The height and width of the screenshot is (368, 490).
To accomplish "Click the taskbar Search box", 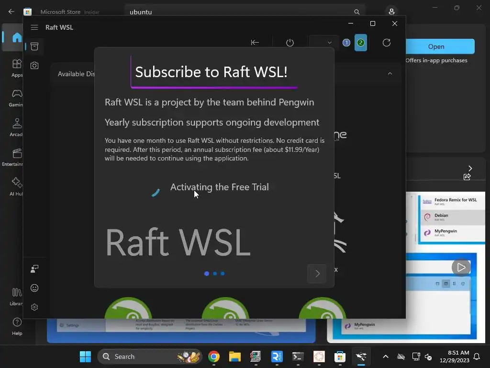I will click(150, 356).
